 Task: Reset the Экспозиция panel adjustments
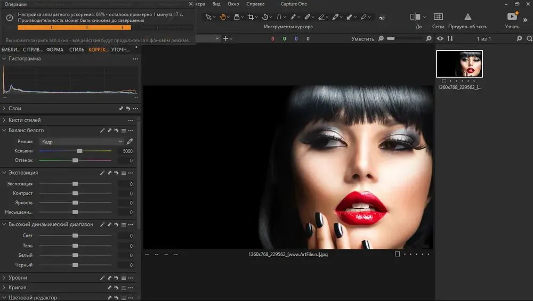(116, 173)
